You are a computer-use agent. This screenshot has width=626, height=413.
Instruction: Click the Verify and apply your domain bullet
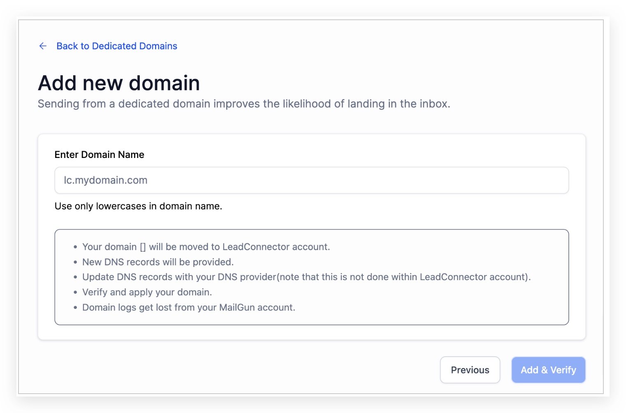[147, 292]
